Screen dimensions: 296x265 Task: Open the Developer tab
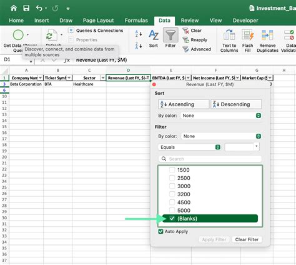[245, 21]
